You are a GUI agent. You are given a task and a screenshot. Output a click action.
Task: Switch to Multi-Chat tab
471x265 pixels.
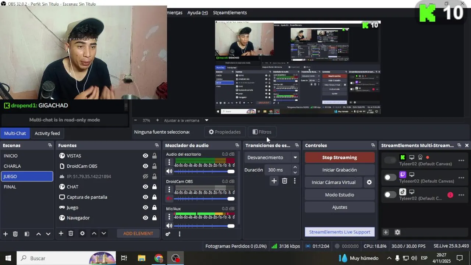tap(15, 133)
